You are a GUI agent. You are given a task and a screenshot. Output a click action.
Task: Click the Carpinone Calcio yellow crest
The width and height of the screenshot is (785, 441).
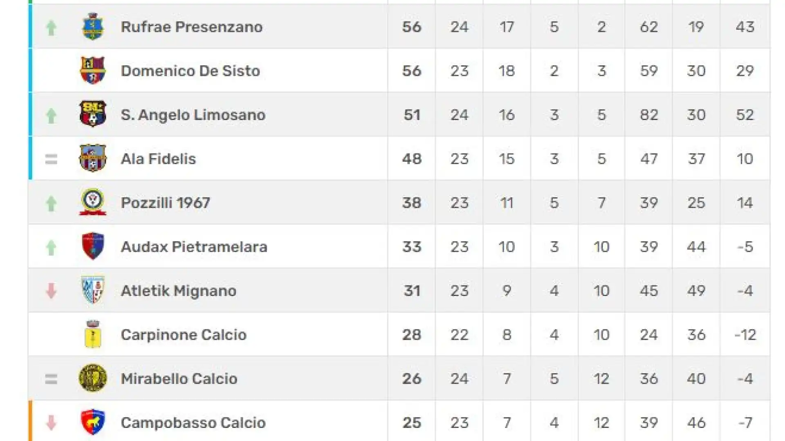click(93, 334)
